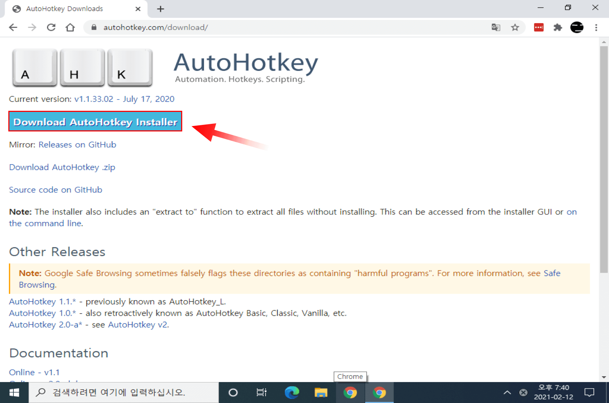Screen dimensions: 609x403
Task: Open the Action Center notifications
Action: pos(589,392)
